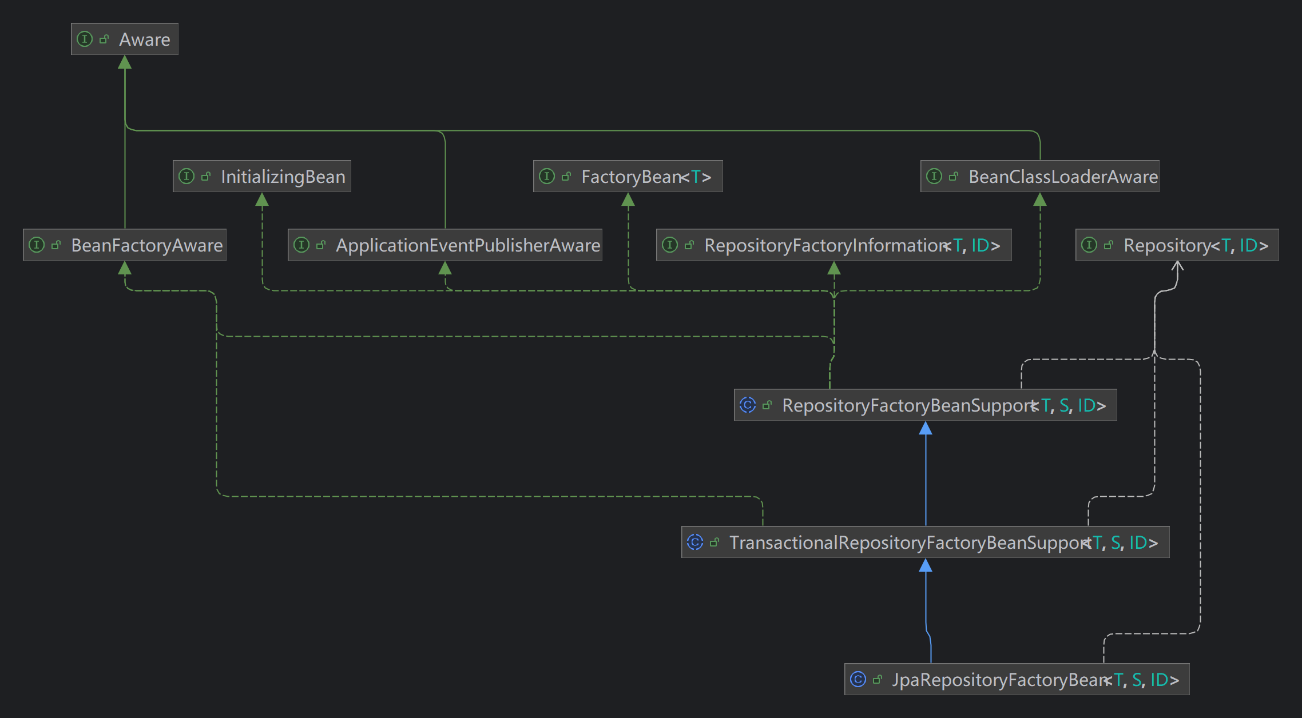This screenshot has width=1302, height=718.
Task: Click the visibility lock icon on BeanFactoryAware
Action: [x=56, y=245]
